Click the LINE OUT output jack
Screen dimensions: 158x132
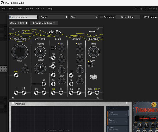point(97,93)
